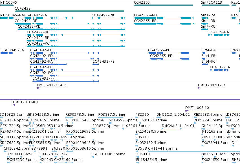
Task: Click transcript label CG42492-RB
Action: point(103,15)
